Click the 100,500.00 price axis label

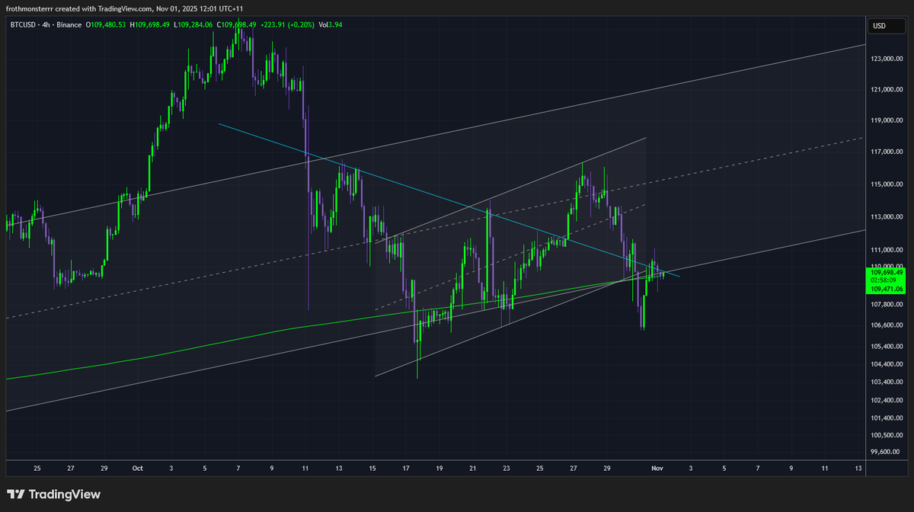point(888,435)
